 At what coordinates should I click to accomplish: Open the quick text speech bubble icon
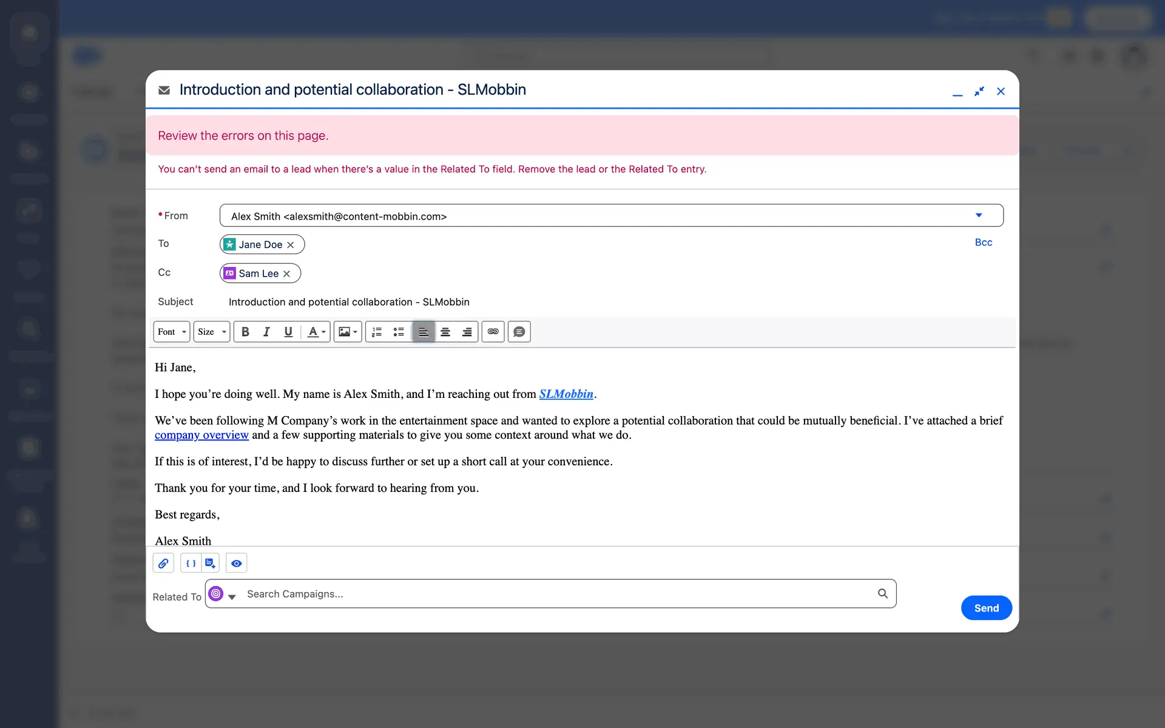[519, 332]
